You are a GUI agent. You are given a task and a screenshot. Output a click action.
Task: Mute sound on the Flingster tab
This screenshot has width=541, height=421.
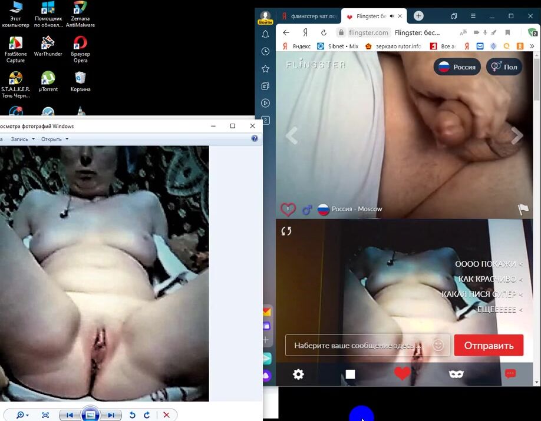[392, 16]
